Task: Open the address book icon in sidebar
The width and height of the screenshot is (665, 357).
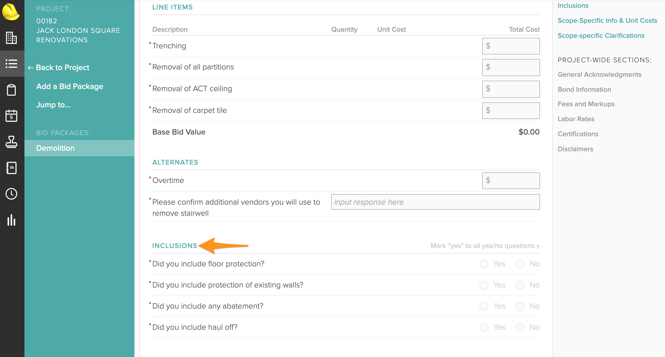Action: pos(11,168)
